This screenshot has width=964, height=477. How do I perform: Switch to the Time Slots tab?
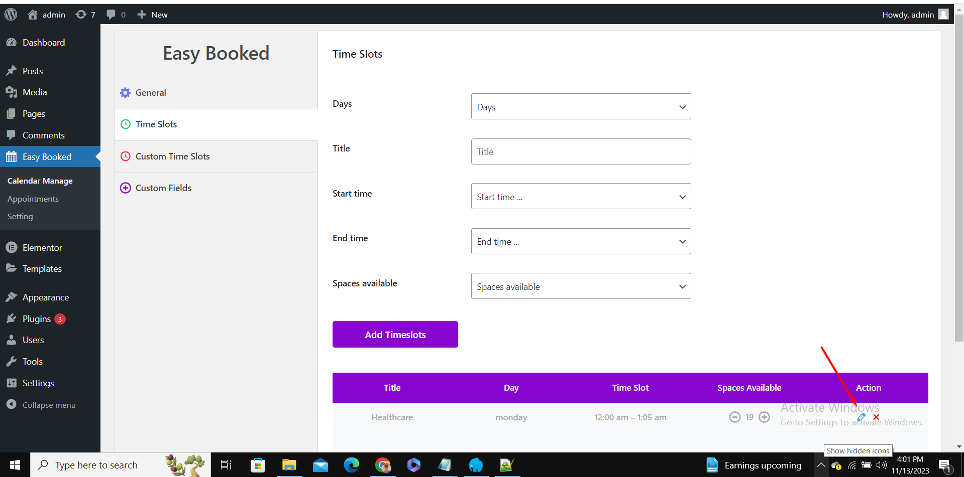click(x=217, y=124)
